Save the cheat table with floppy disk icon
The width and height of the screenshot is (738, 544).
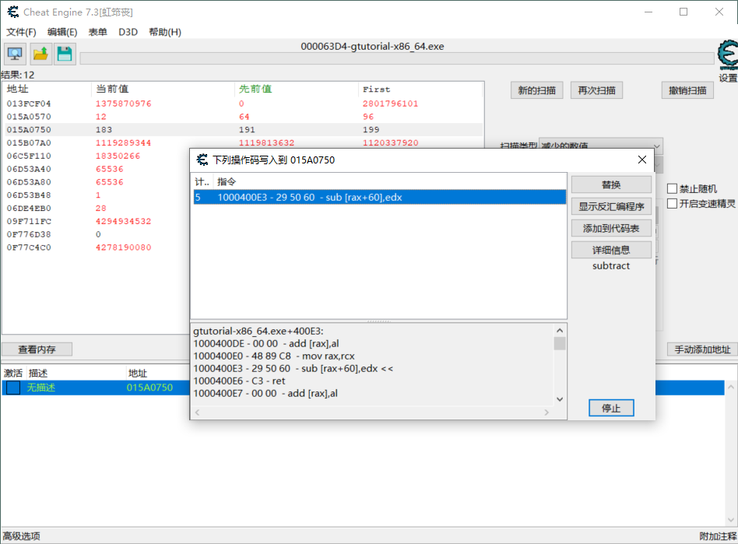(x=65, y=53)
